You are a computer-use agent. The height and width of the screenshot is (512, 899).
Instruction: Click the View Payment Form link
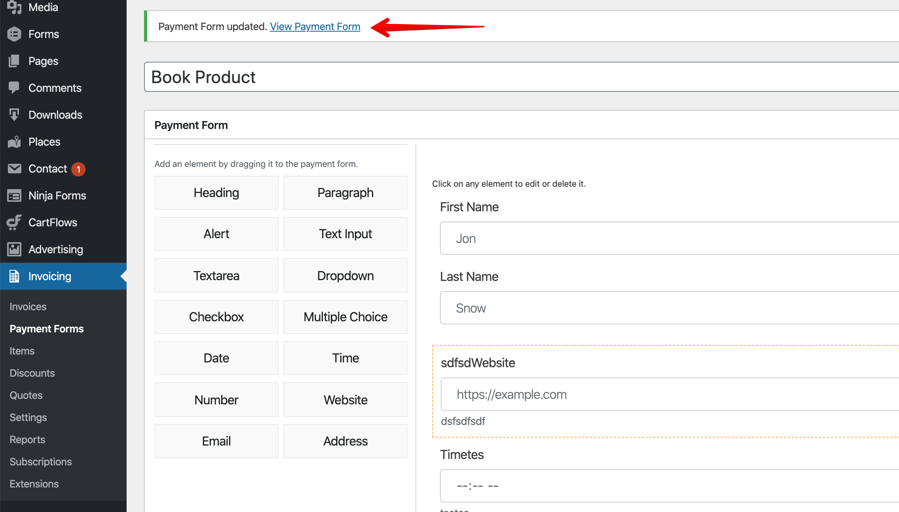tap(315, 26)
